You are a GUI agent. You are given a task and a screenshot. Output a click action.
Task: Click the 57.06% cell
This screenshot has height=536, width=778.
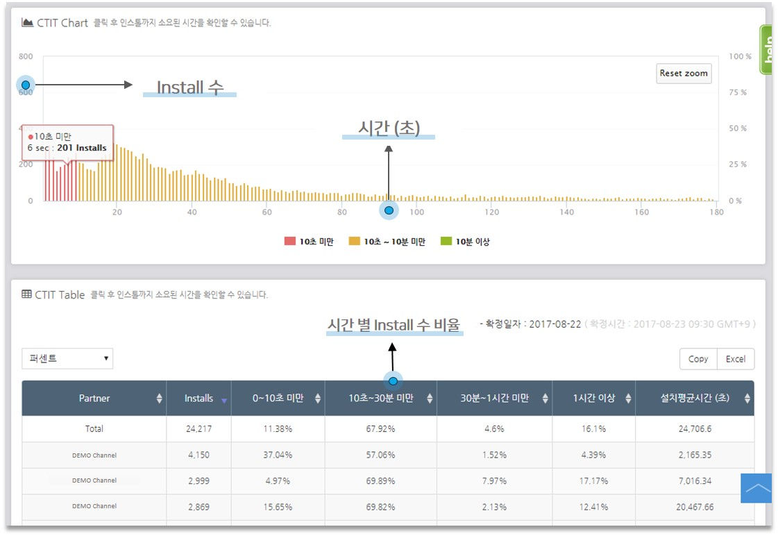(380, 455)
